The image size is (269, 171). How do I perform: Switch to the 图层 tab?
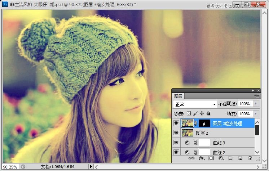(x=178, y=96)
